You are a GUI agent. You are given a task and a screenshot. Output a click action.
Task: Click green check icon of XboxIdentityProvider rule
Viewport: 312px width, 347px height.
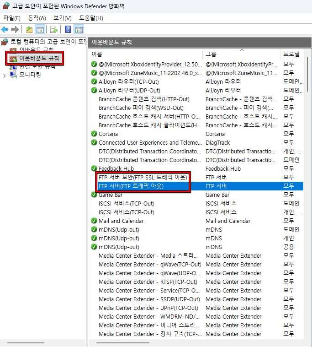pos(94,64)
